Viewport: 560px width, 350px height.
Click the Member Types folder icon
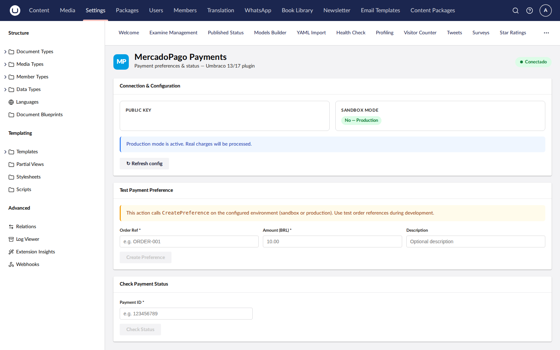coord(11,77)
